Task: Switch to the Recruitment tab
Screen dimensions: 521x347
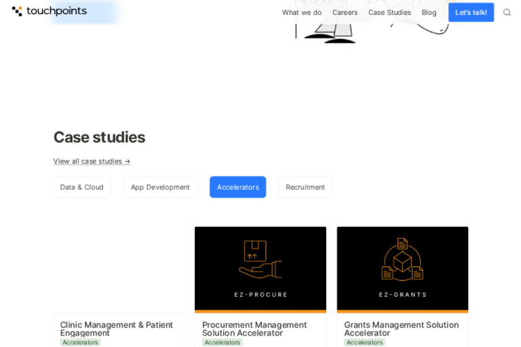Action: point(305,187)
